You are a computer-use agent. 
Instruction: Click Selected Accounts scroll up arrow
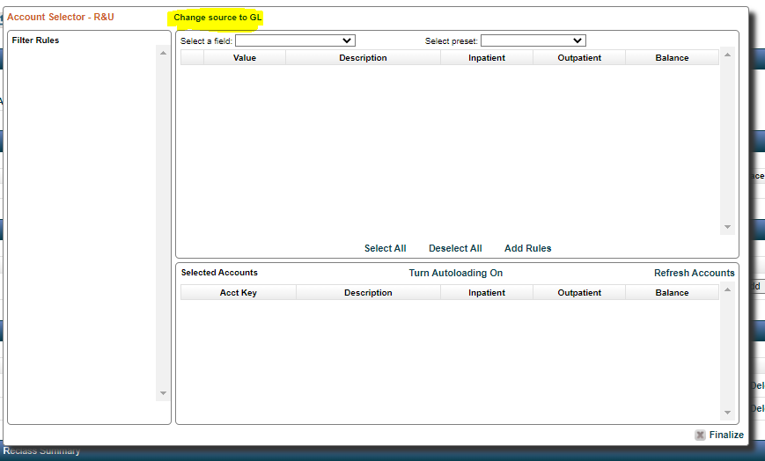click(x=727, y=289)
